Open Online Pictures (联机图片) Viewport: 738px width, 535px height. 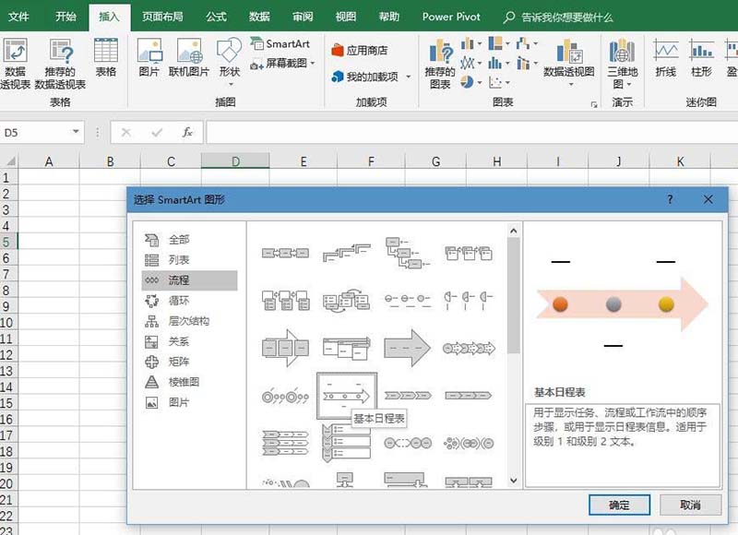point(189,57)
